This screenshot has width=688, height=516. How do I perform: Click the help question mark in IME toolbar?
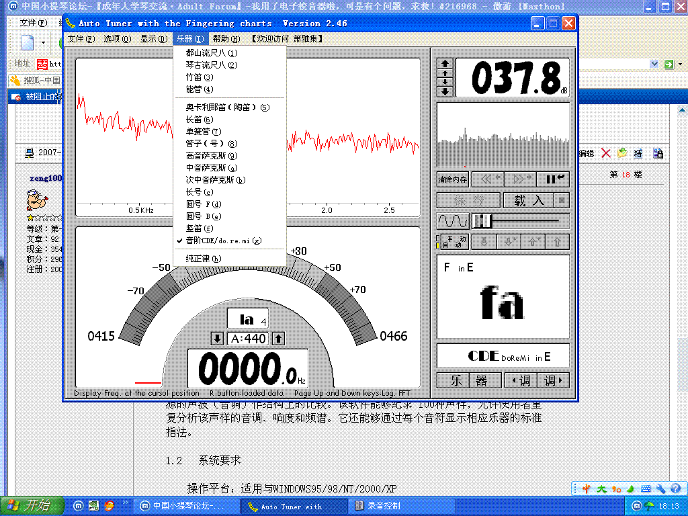tap(676, 488)
